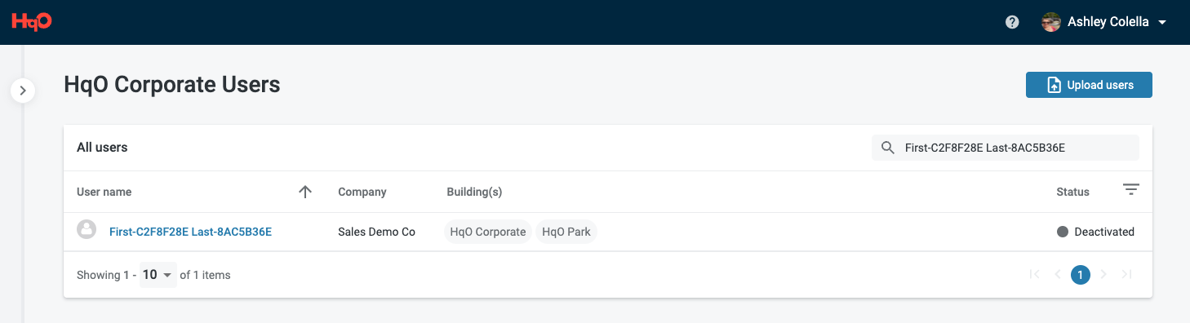The height and width of the screenshot is (323, 1190).
Task: Click the search magnifier icon
Action: (888, 148)
